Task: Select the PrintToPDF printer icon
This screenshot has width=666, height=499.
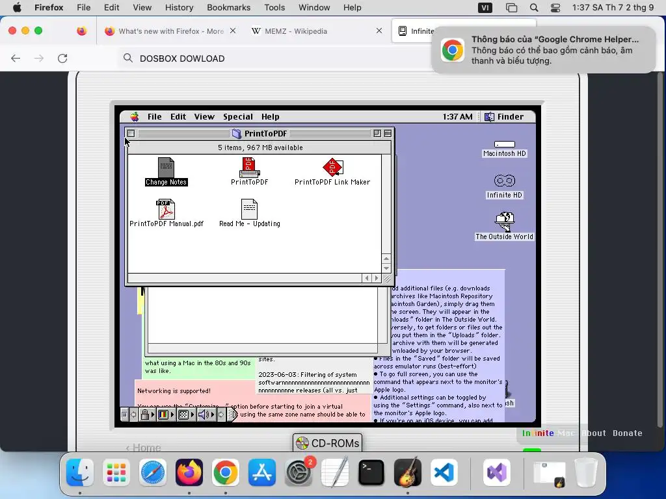Action: (249, 168)
